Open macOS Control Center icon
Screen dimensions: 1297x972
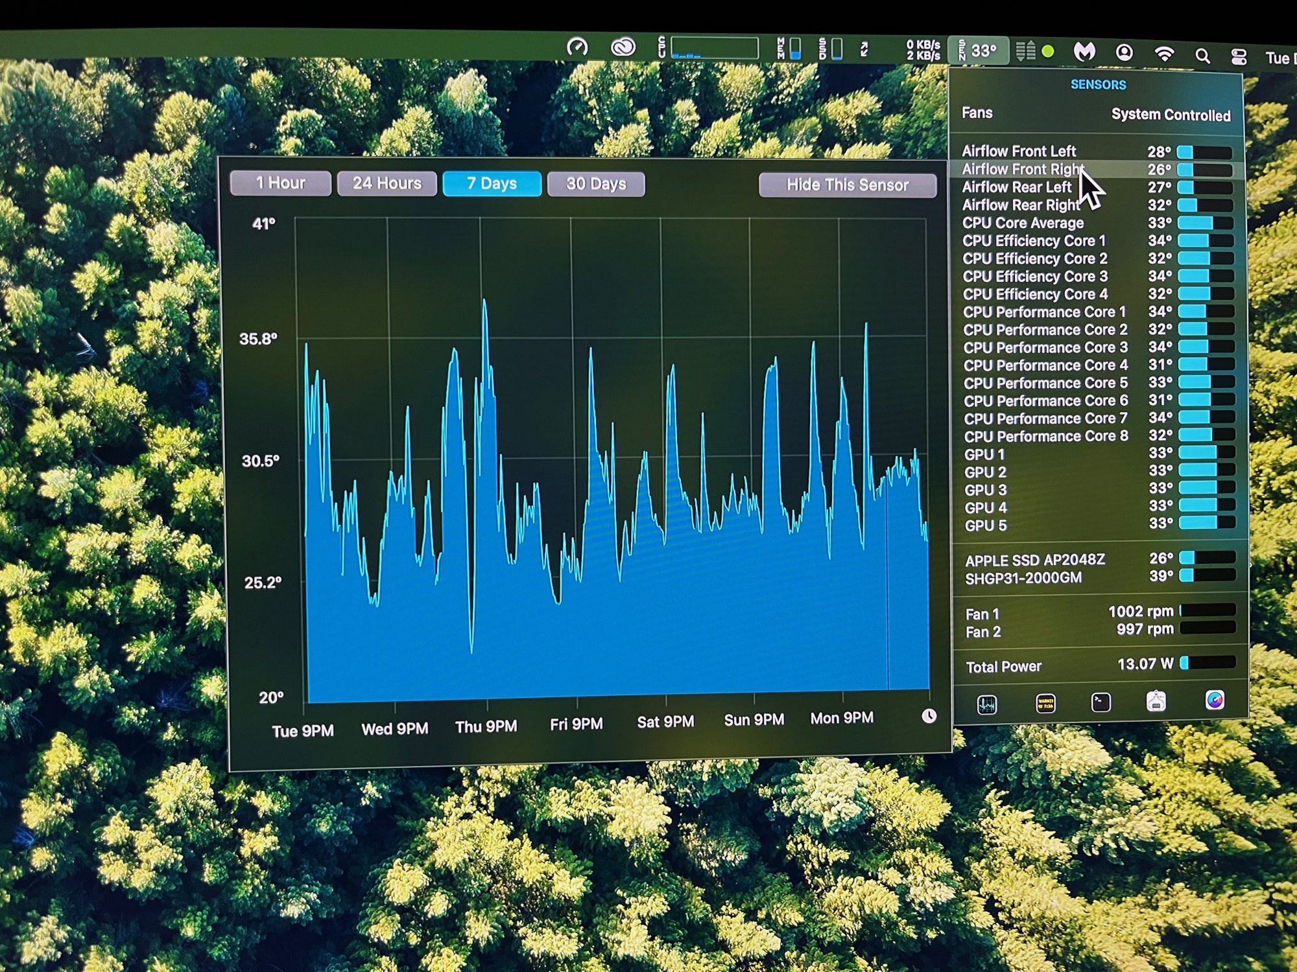(x=1239, y=57)
